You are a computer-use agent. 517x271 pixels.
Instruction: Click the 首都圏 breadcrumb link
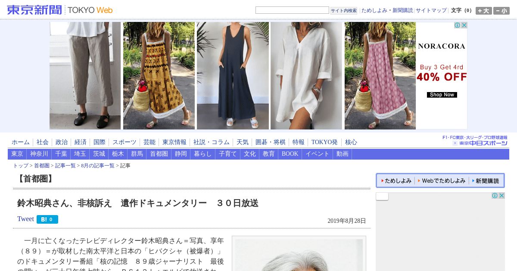pos(42,166)
